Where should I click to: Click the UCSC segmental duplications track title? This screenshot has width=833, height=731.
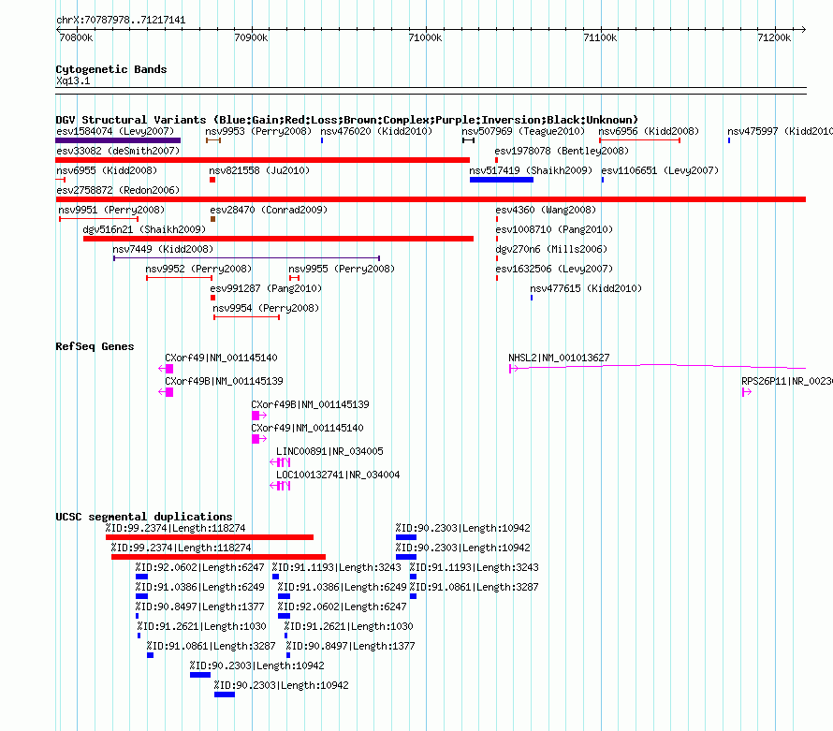144,517
